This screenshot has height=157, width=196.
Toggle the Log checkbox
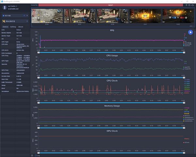coord(36,155)
